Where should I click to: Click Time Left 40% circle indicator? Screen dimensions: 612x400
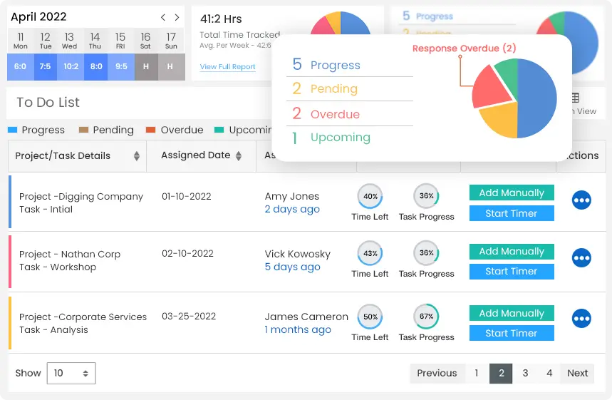(370, 196)
